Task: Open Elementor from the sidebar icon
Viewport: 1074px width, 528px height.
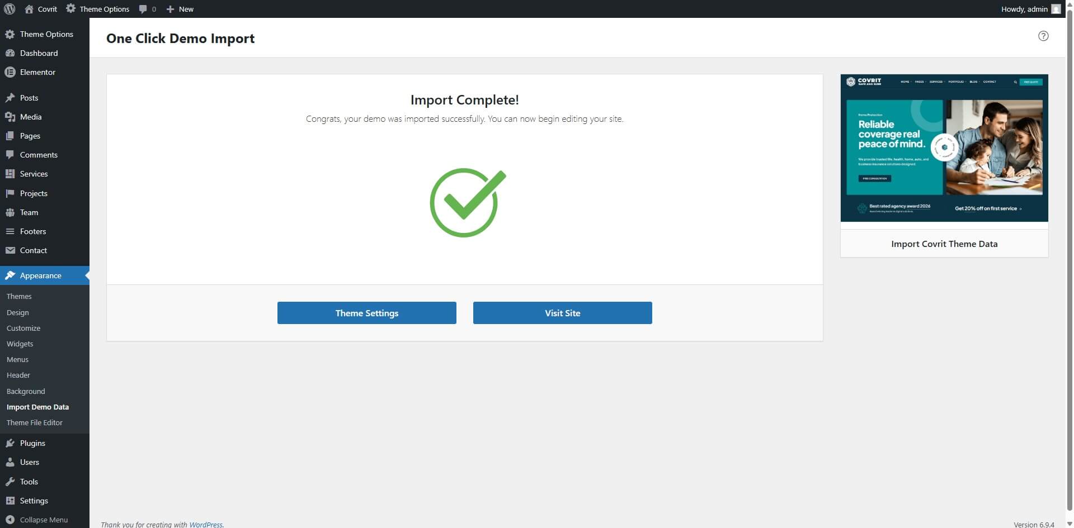Action: [10, 72]
